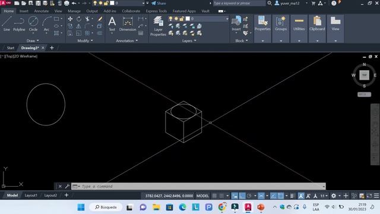380x214 pixels.
Task: Select the Arc tool
Action: point(46,24)
